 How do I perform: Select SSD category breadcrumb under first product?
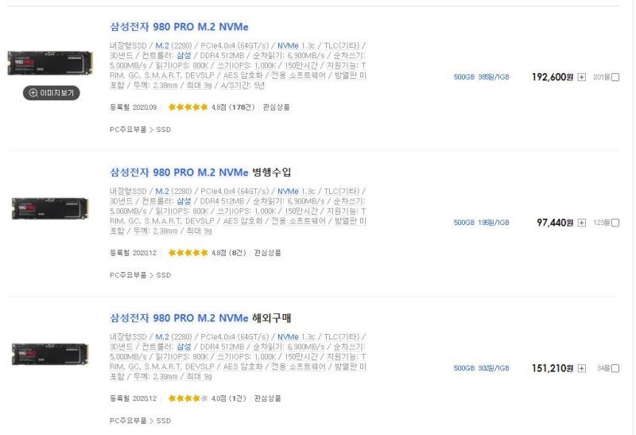tap(164, 130)
